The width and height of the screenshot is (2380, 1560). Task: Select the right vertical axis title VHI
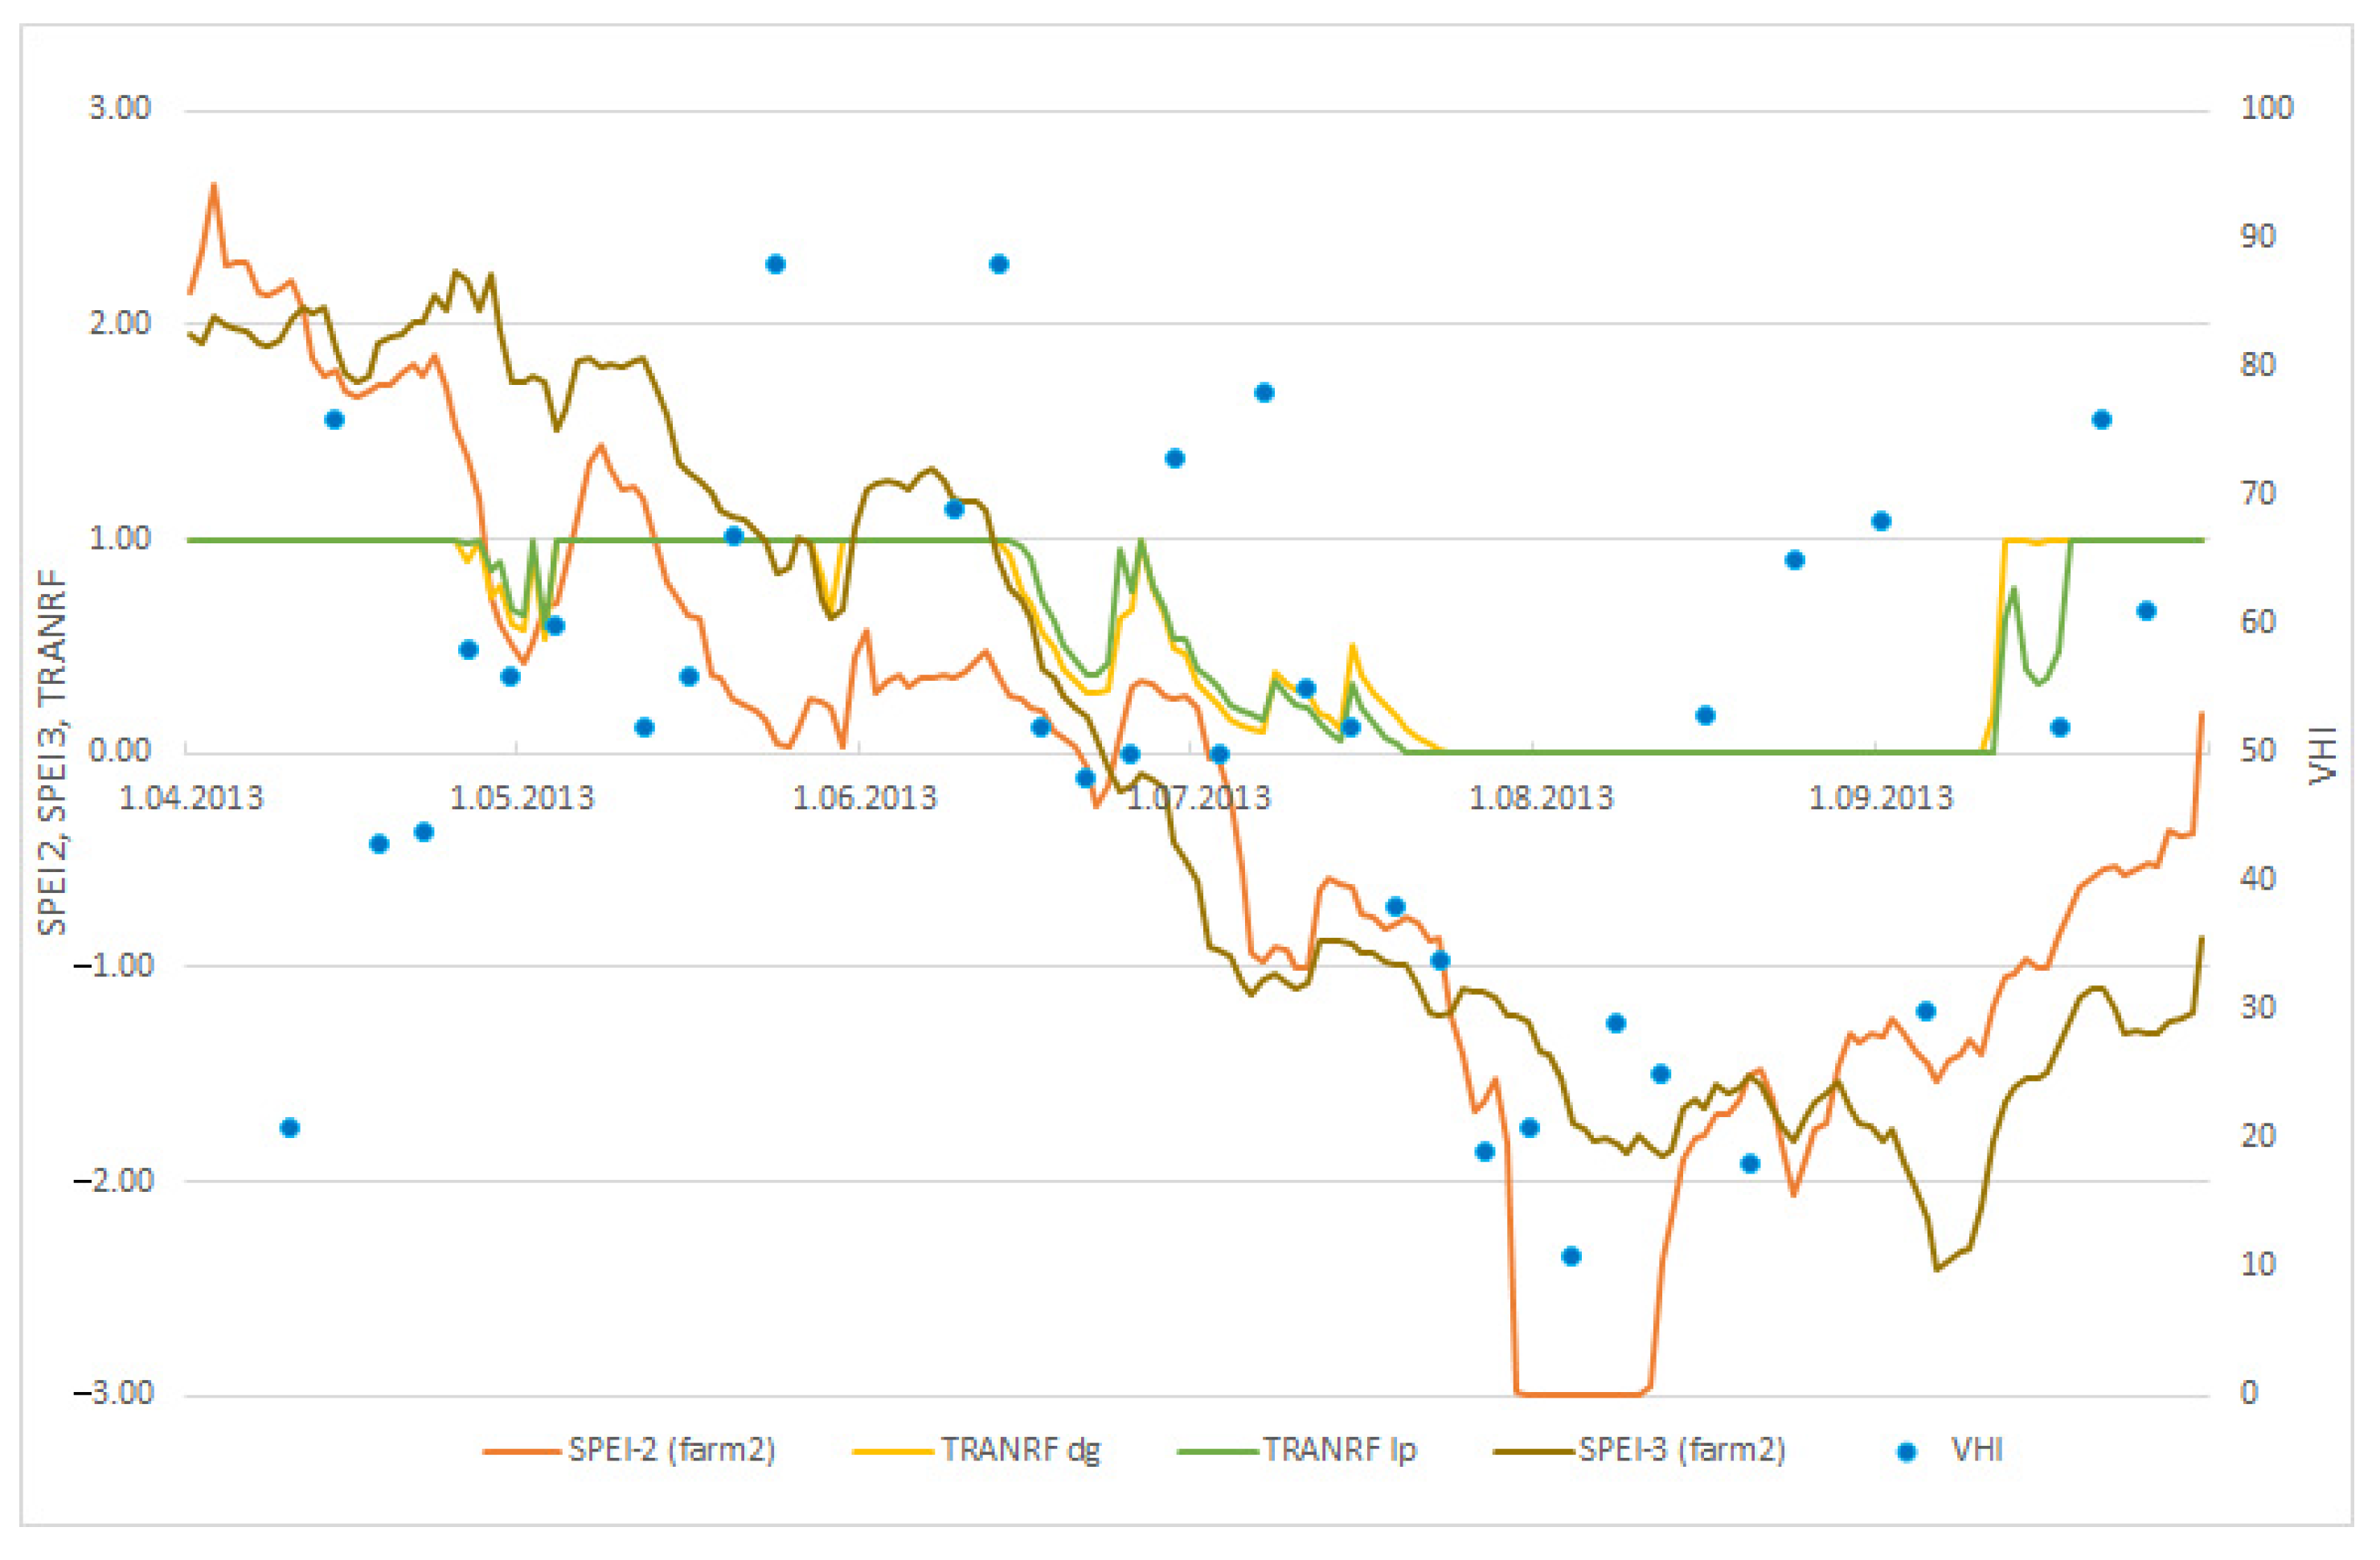[x=2322, y=754]
